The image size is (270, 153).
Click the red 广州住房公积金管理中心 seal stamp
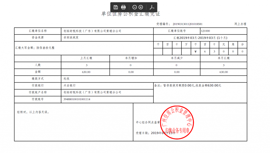(176, 122)
